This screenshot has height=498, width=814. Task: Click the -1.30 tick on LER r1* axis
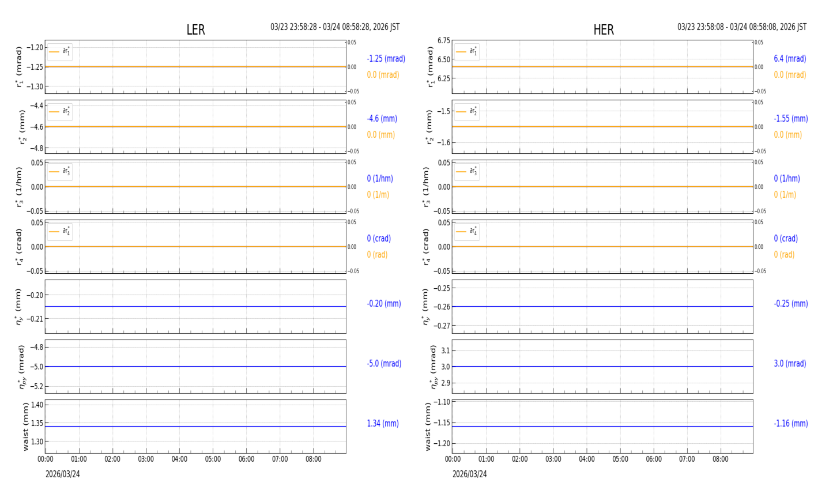tap(36, 86)
